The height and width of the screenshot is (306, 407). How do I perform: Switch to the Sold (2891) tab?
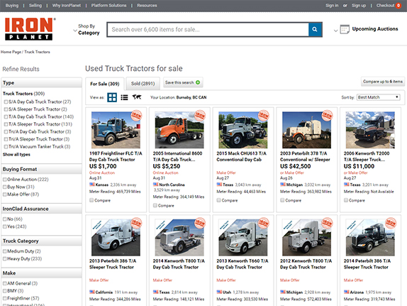pos(143,84)
